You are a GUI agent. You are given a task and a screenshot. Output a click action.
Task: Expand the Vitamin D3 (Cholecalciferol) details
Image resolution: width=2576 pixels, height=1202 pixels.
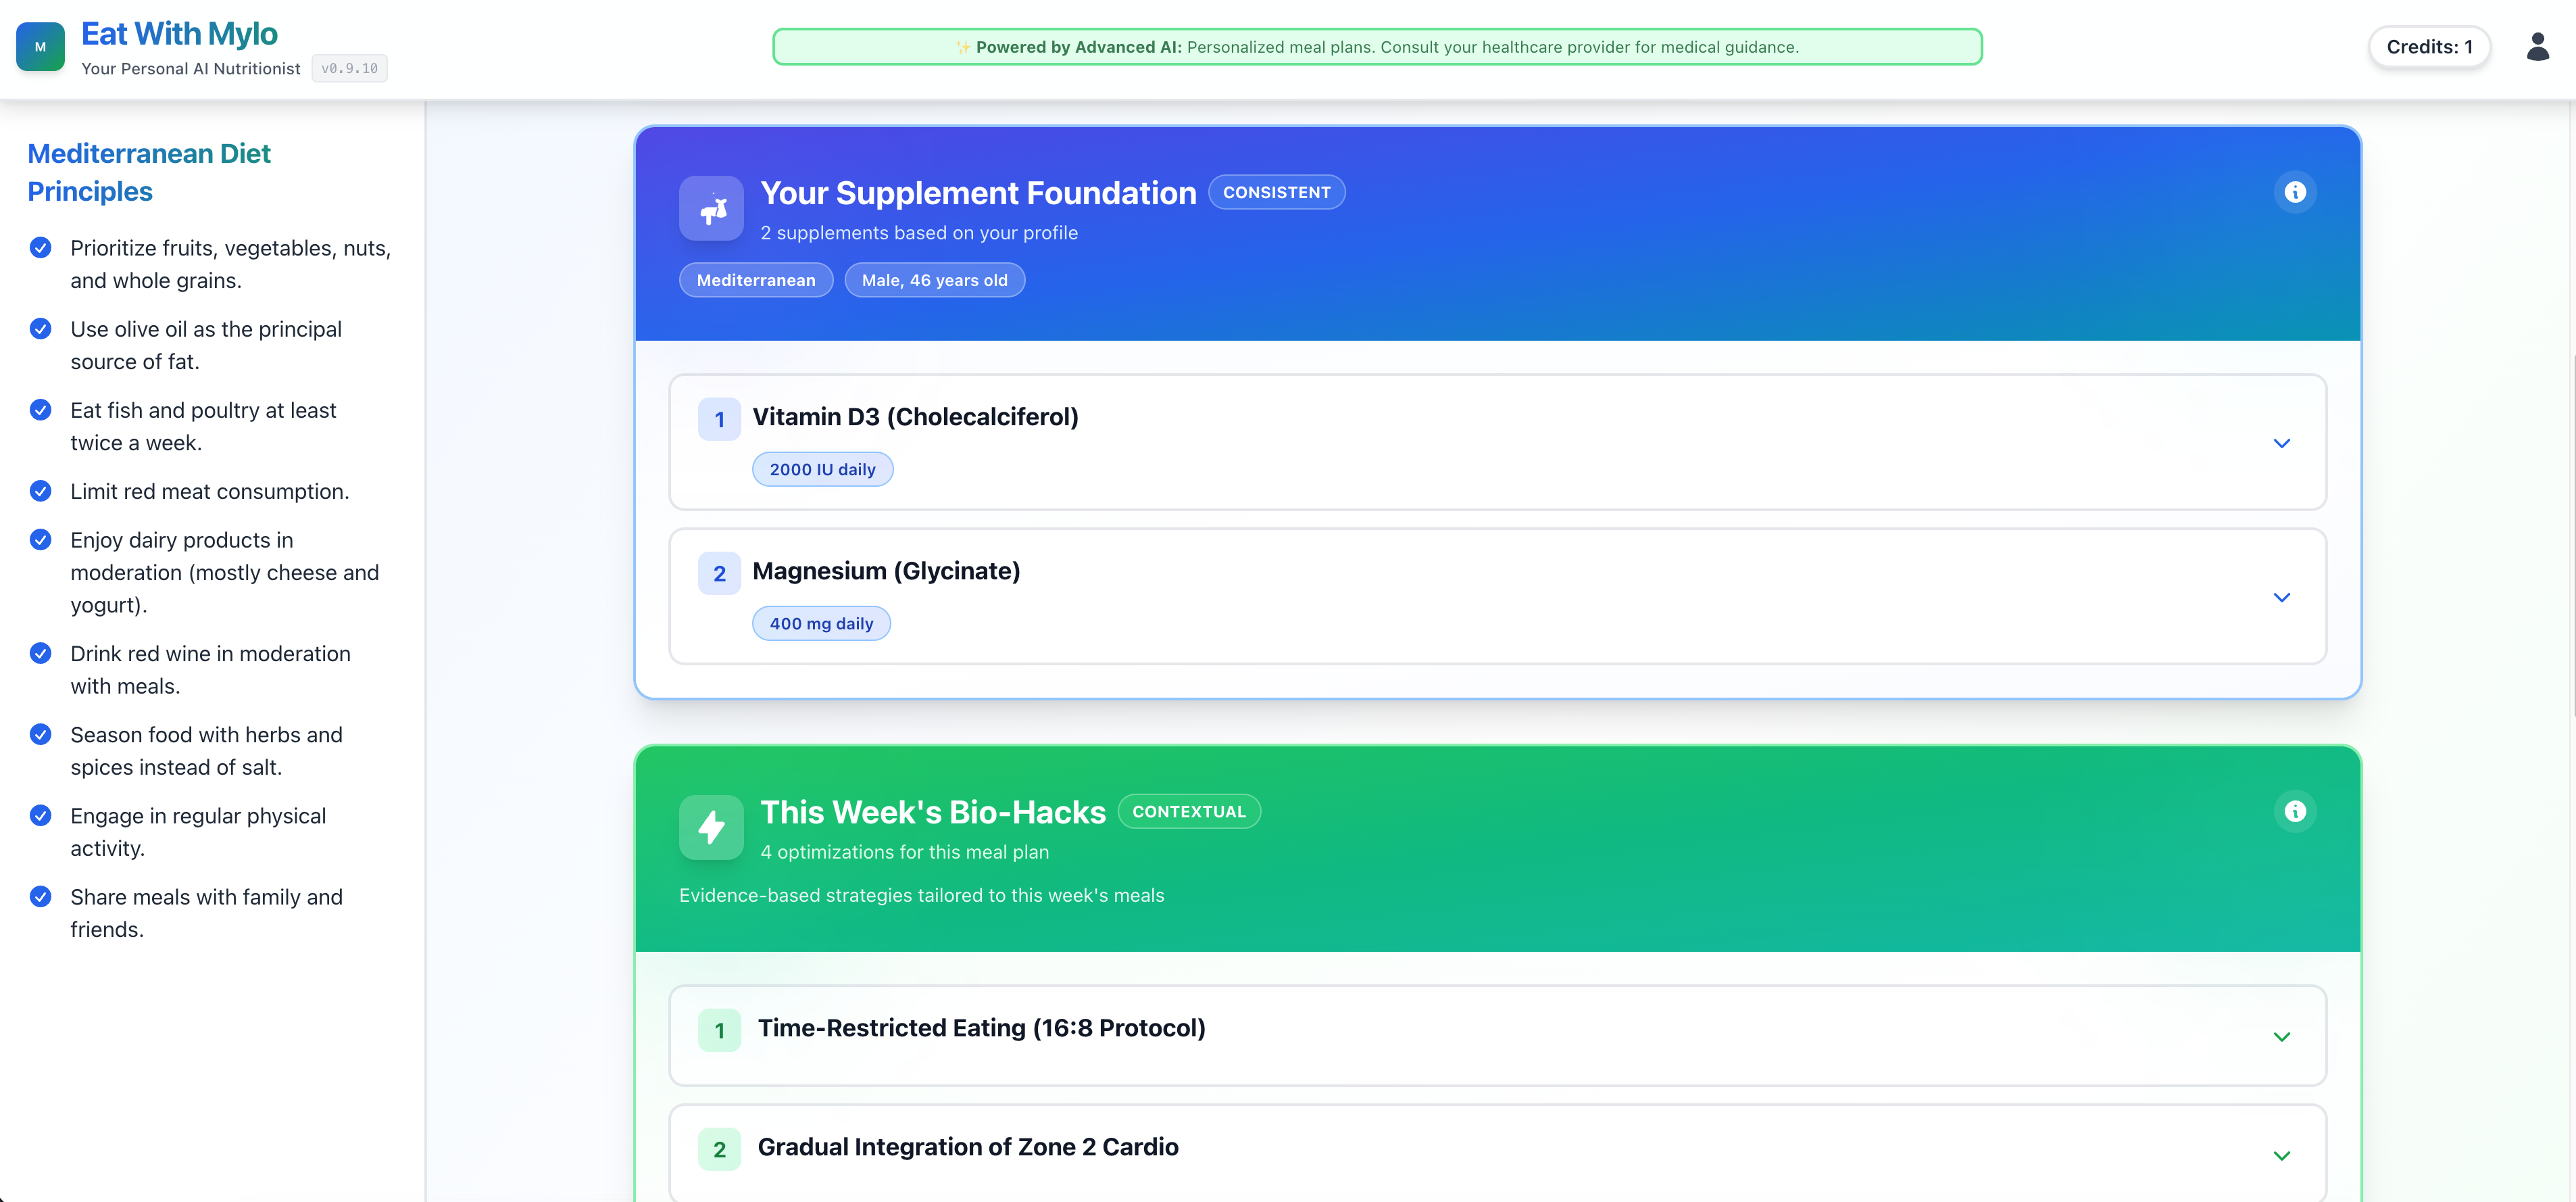(2282, 443)
